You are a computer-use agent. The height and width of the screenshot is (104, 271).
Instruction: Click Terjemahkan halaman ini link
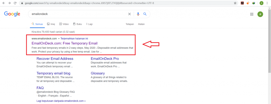click(x=74, y=39)
